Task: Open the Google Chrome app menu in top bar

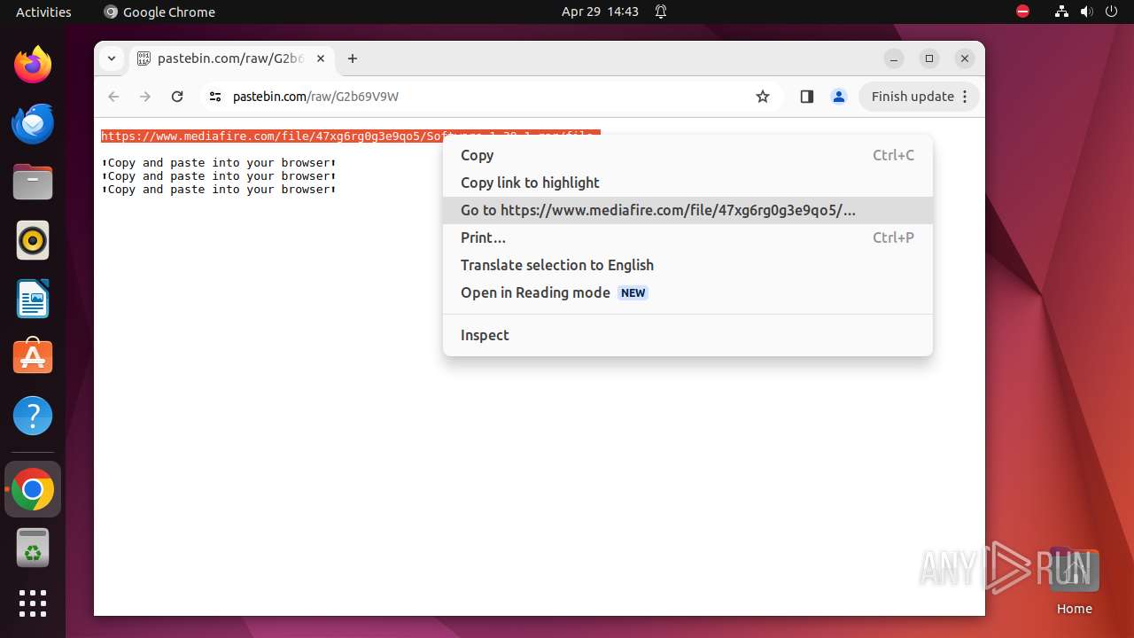Action: [159, 12]
